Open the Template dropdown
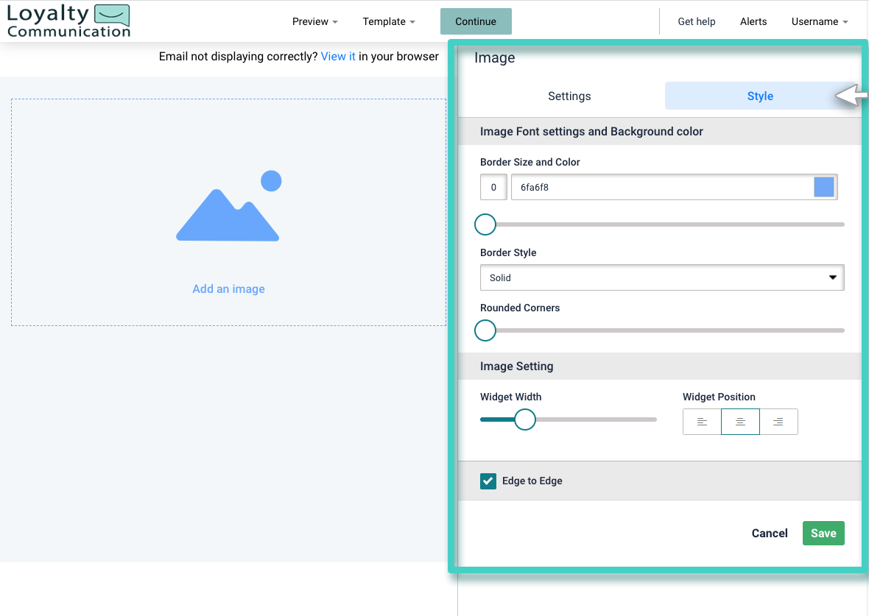Viewport: 869px width, 616px height. pos(389,21)
